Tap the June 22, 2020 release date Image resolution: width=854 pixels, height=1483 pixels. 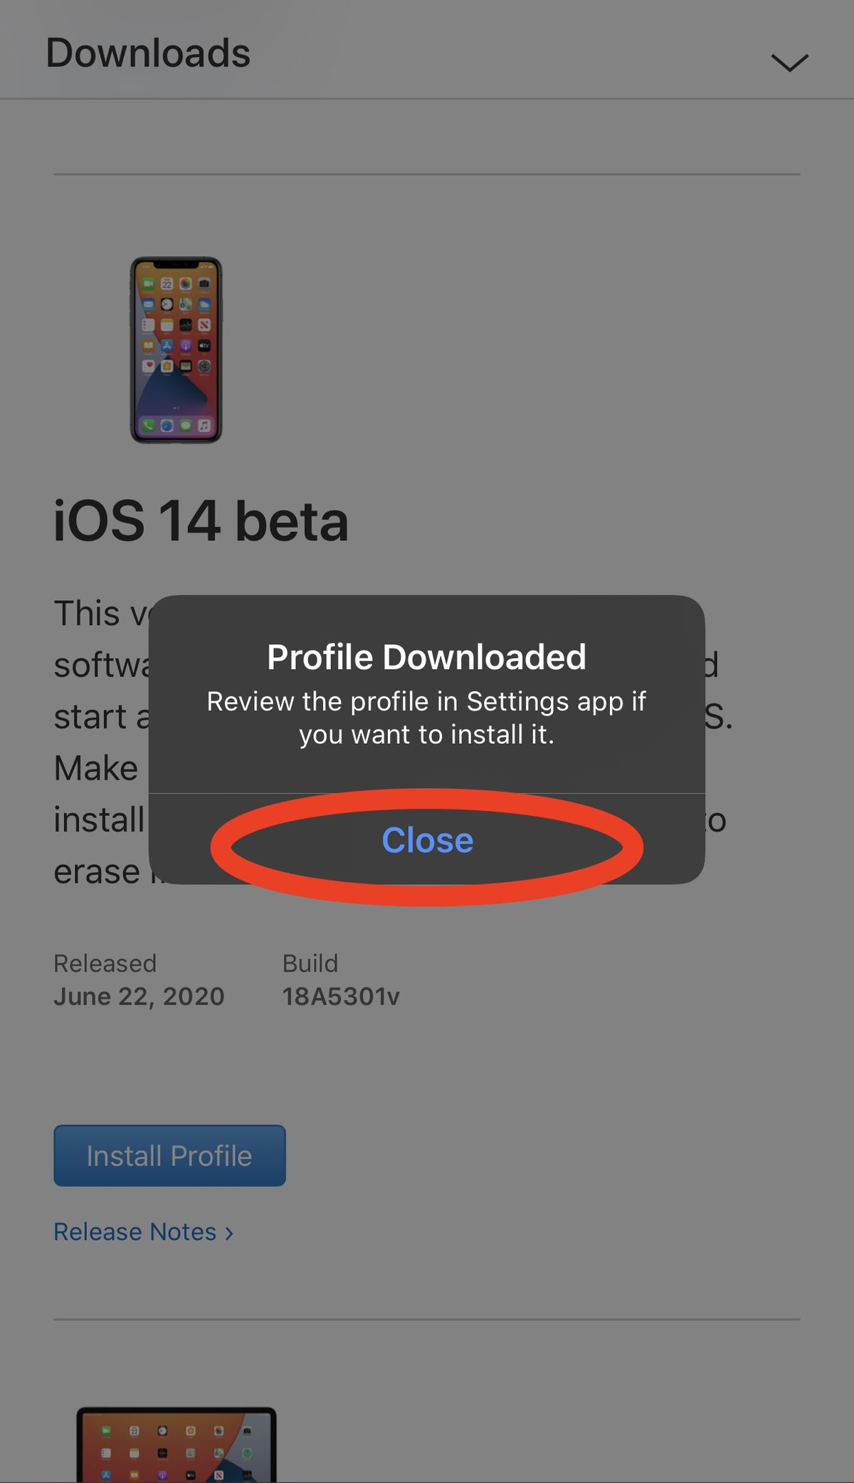pyautogui.click(x=139, y=996)
